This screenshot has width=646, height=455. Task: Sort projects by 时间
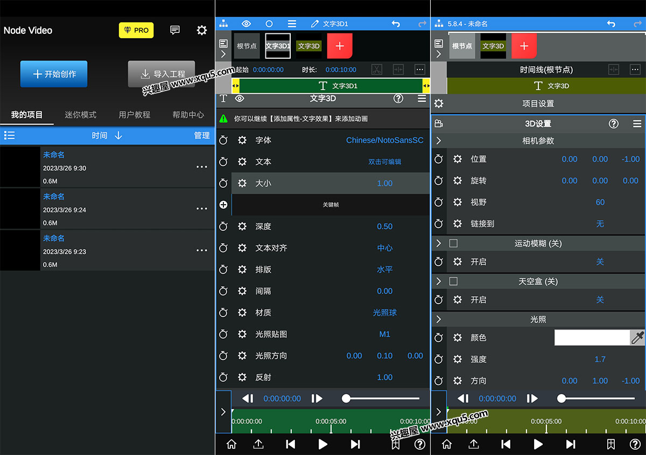point(107,135)
